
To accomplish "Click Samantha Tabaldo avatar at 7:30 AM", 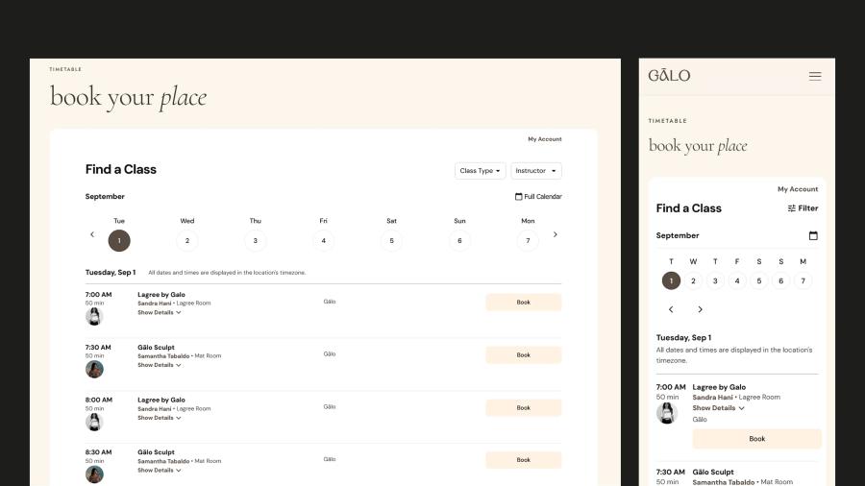I will point(94,369).
